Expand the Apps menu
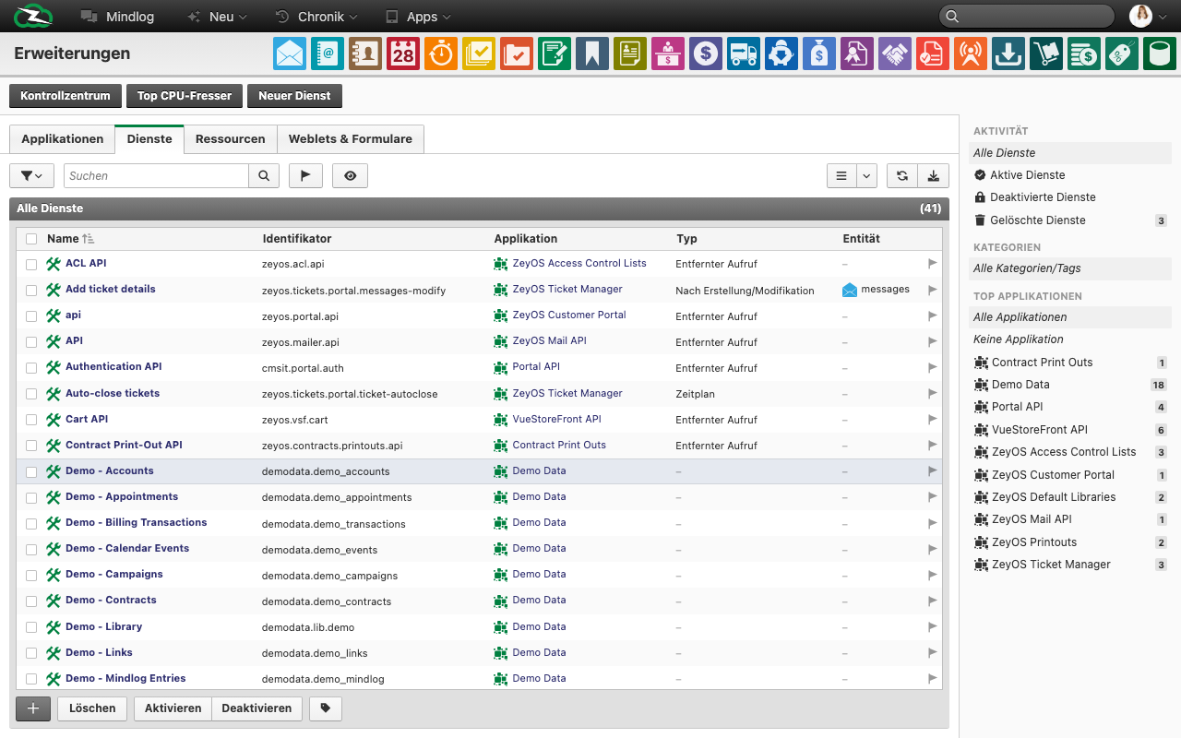The width and height of the screenshot is (1181, 738). [x=418, y=17]
